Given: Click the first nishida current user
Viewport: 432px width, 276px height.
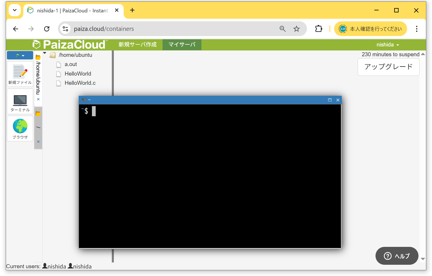Looking at the screenshot, I should point(54,266).
